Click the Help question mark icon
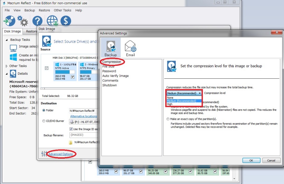This screenshot has width=284, height=184. pos(37,21)
